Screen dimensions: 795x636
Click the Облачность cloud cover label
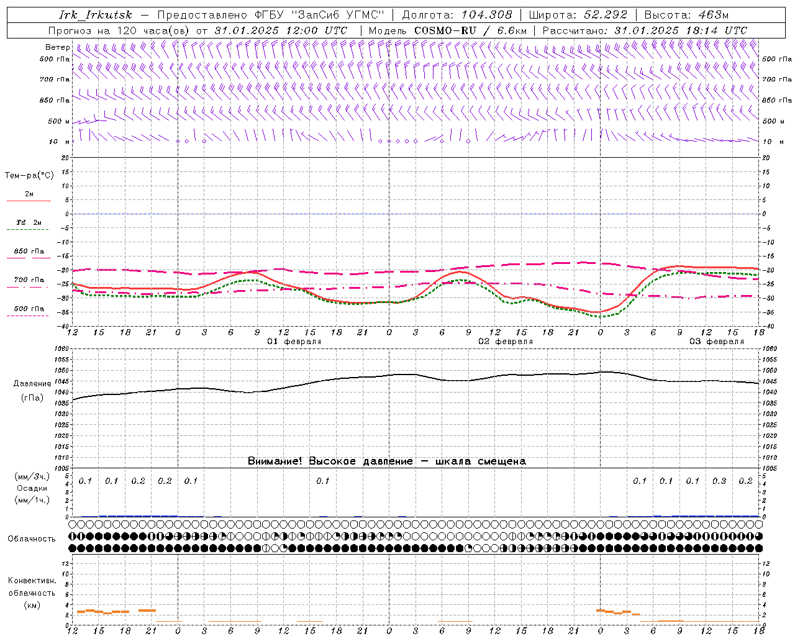pyautogui.click(x=32, y=539)
